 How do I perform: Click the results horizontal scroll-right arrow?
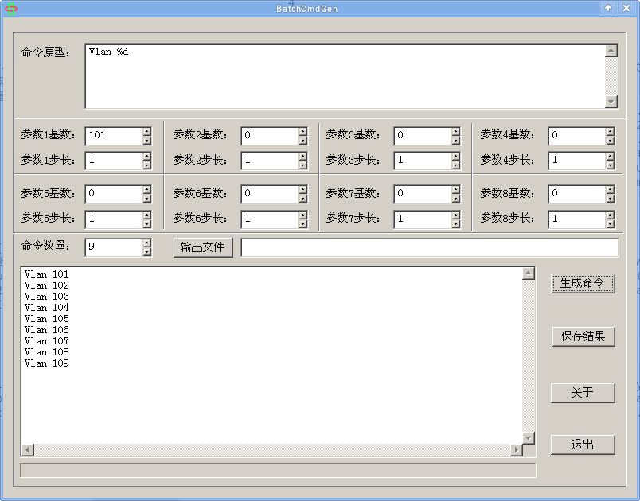click(517, 450)
